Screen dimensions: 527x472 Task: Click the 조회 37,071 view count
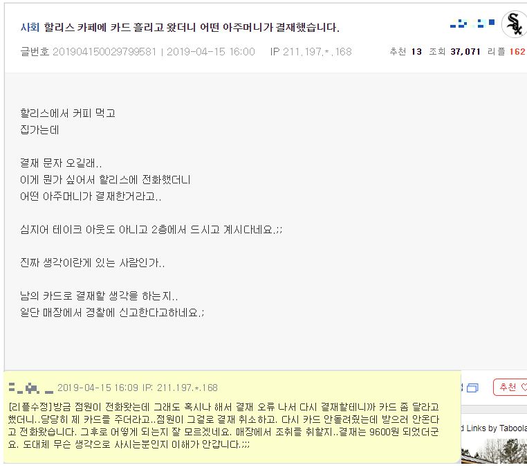455,51
